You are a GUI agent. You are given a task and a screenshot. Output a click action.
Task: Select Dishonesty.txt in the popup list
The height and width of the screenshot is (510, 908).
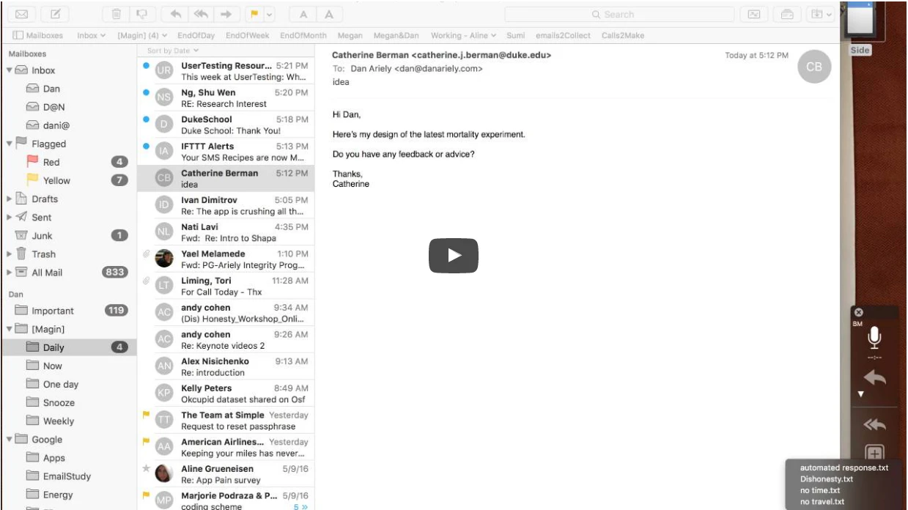pyautogui.click(x=827, y=479)
